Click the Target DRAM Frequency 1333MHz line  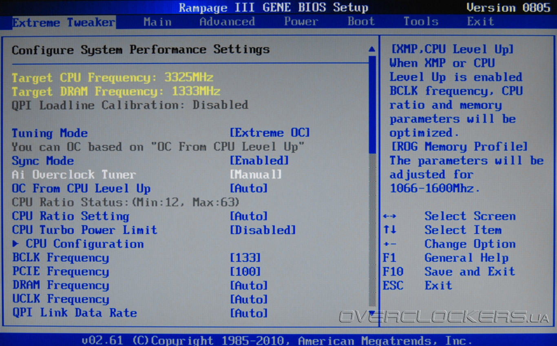click(x=116, y=91)
